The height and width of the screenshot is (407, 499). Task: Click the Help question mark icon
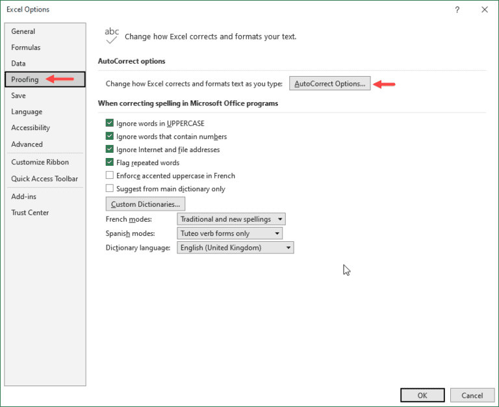457,10
